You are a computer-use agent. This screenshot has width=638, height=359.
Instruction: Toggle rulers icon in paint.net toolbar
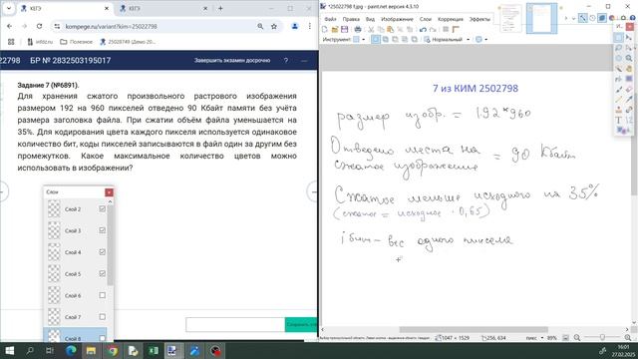tap(456, 29)
